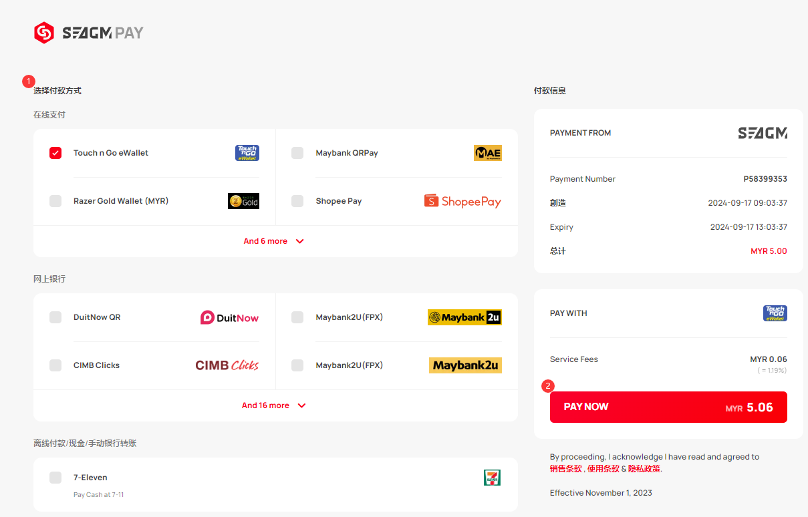Click the 网上银行 section label
The image size is (808, 517).
[49, 279]
